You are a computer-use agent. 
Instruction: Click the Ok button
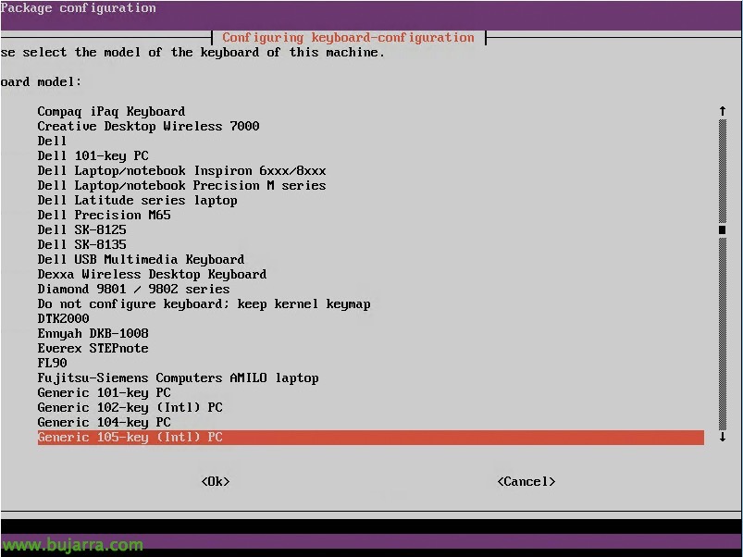(x=216, y=481)
